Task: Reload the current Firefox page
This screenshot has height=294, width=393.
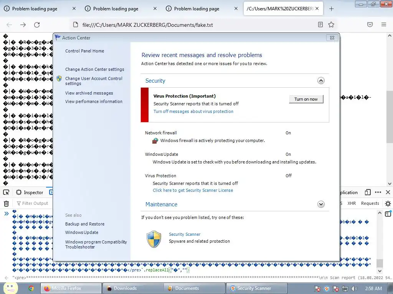Action: [37, 25]
